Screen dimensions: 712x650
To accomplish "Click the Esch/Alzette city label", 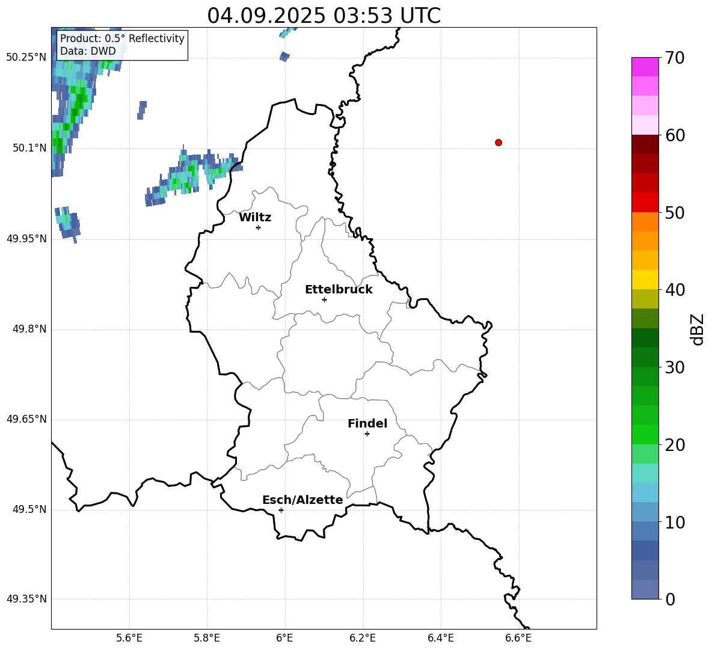I will 302,500.
